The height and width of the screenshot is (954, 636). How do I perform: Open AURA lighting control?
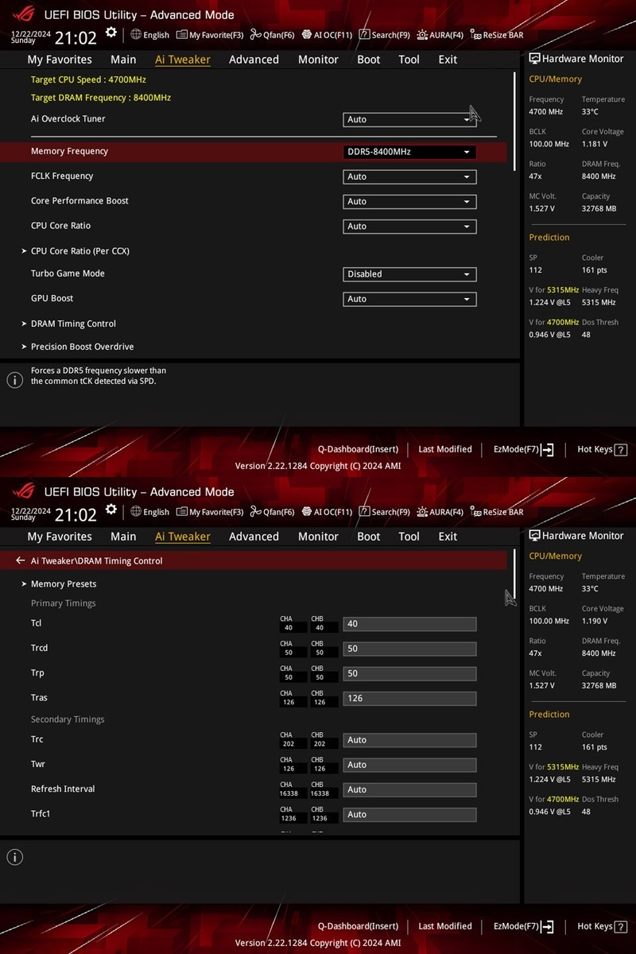coord(440,34)
